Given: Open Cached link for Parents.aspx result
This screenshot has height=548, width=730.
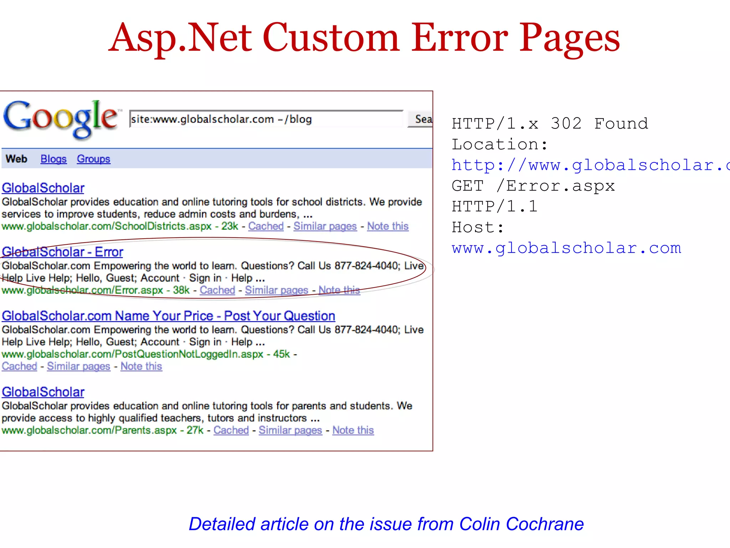Looking at the screenshot, I should (x=231, y=430).
